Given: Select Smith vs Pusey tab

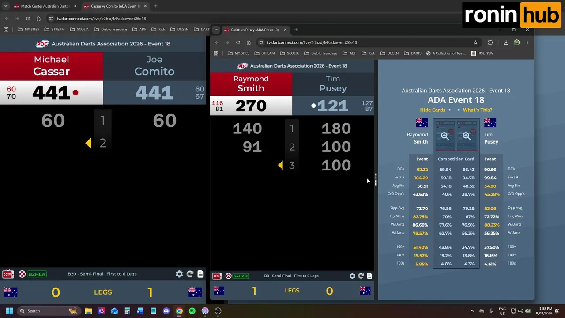Looking at the screenshot, I should pyautogui.click(x=255, y=30).
